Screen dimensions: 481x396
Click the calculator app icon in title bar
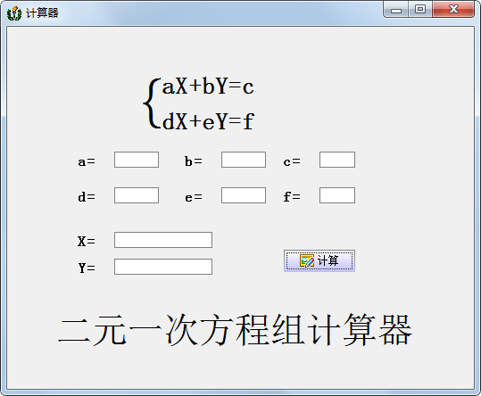tap(14, 13)
